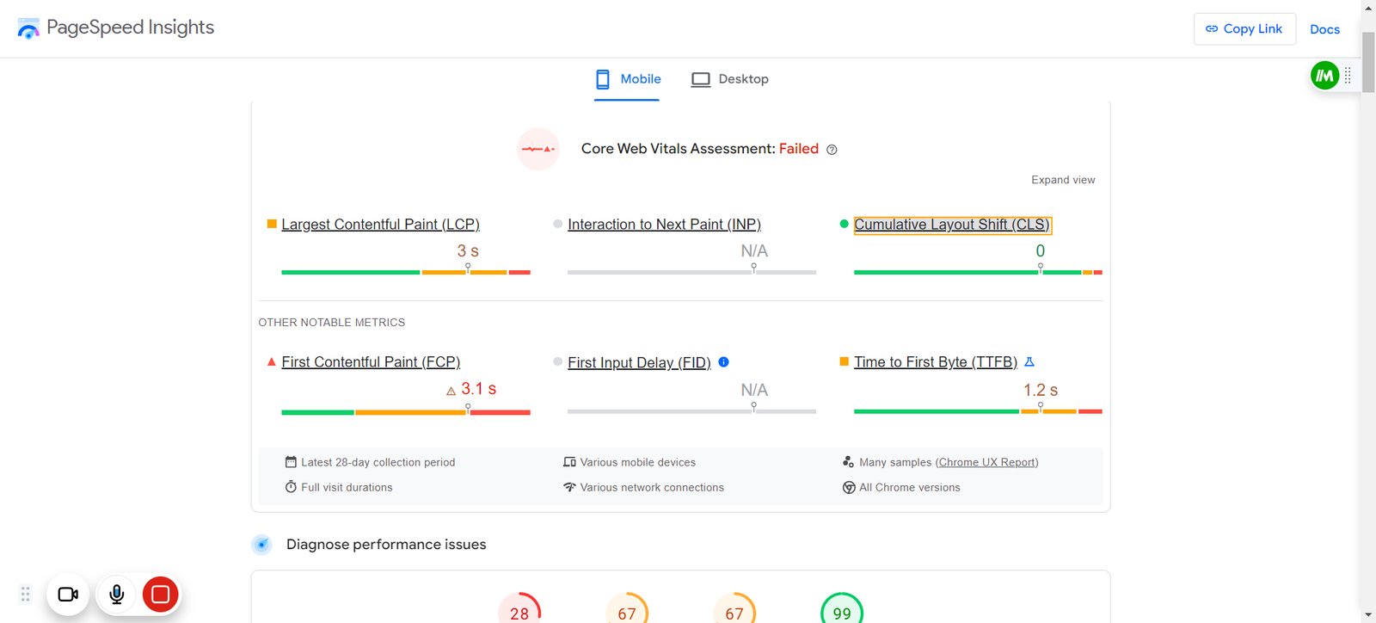Viewport: 1376px width, 623px height.
Task: Click the performance score gauge showing 28
Action: 519,609
